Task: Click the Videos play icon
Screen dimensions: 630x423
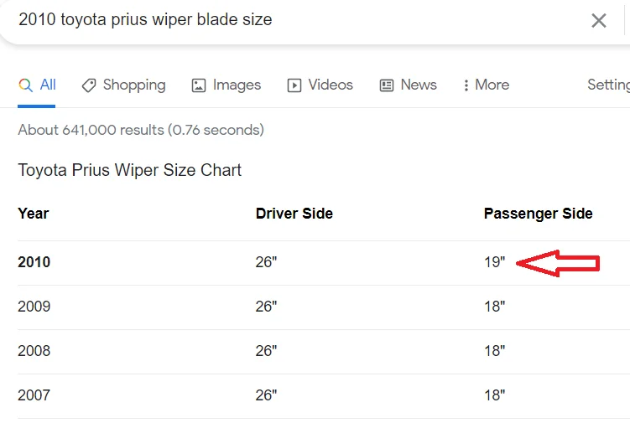Action: (294, 85)
